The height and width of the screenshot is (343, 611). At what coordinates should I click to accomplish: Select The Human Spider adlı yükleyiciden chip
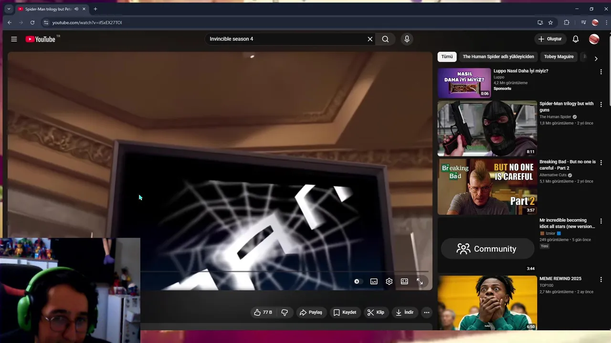[x=498, y=57]
